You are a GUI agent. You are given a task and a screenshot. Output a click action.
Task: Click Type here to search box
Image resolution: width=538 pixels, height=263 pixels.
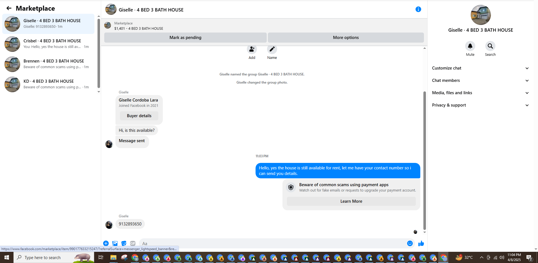54,257
